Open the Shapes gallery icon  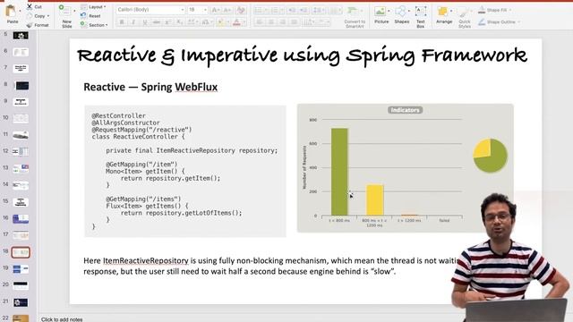[x=401, y=12]
